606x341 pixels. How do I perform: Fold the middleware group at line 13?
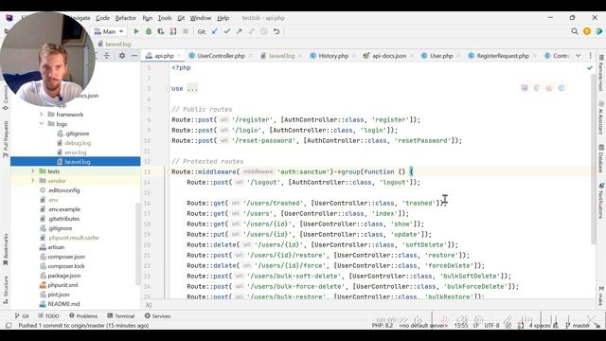pyautogui.click(x=169, y=171)
